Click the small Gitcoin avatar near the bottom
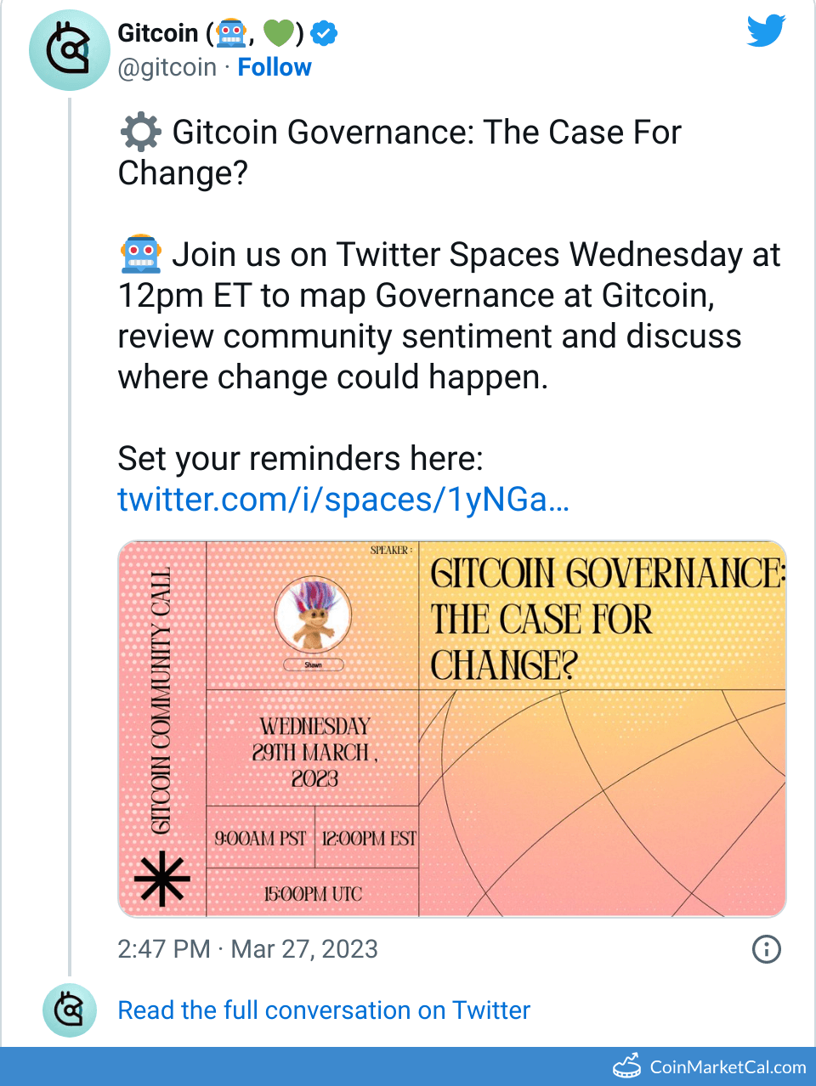 pyautogui.click(x=70, y=1011)
